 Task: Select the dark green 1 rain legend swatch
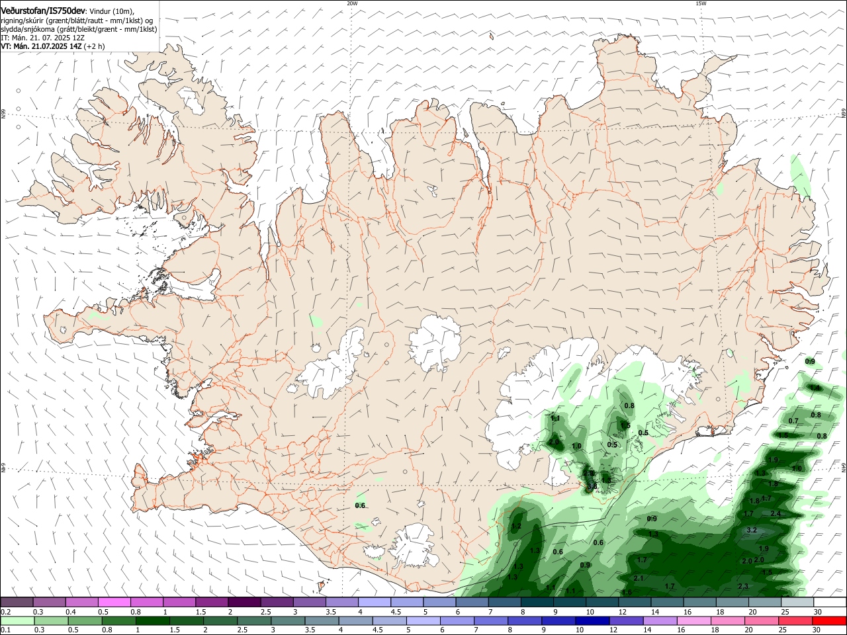(x=152, y=621)
